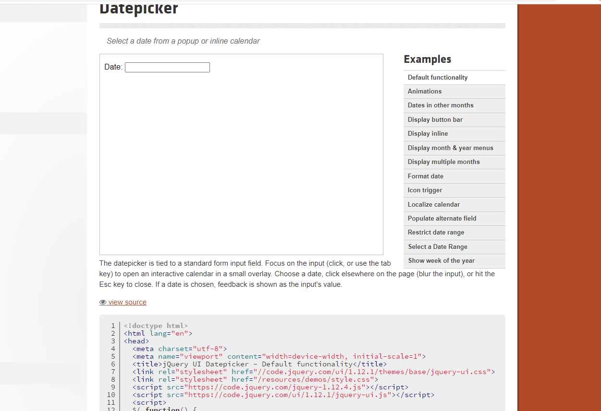601x411 pixels.
Task: Choose the Display inline example
Action: pyautogui.click(x=454, y=134)
